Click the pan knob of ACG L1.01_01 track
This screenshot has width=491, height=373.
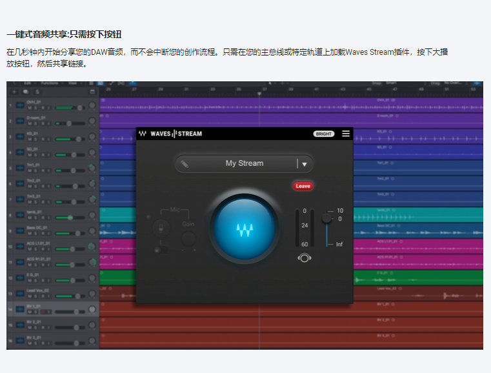(92, 247)
